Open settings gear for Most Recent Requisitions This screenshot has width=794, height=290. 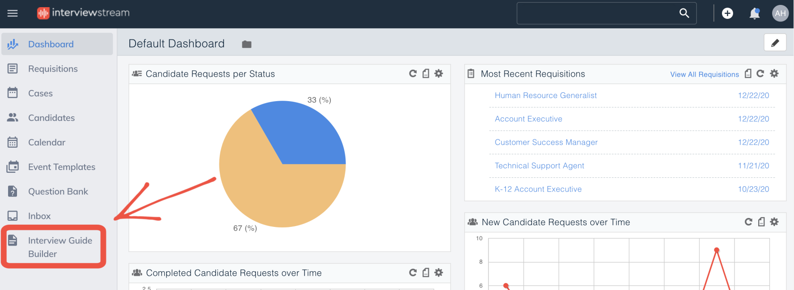(x=774, y=73)
